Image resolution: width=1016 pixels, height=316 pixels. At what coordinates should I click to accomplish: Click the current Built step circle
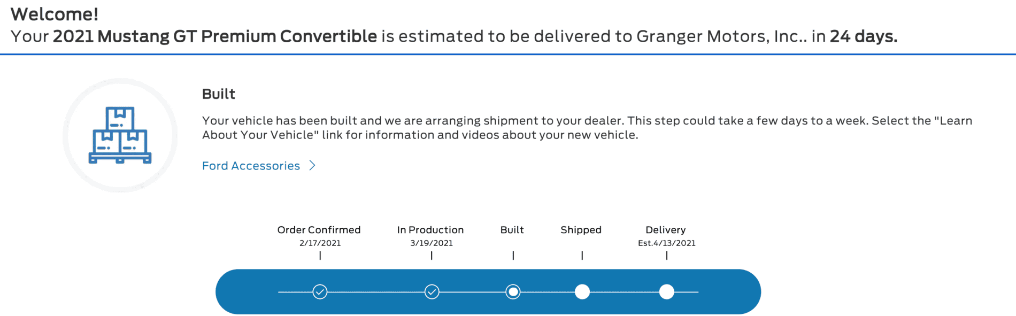point(513,292)
